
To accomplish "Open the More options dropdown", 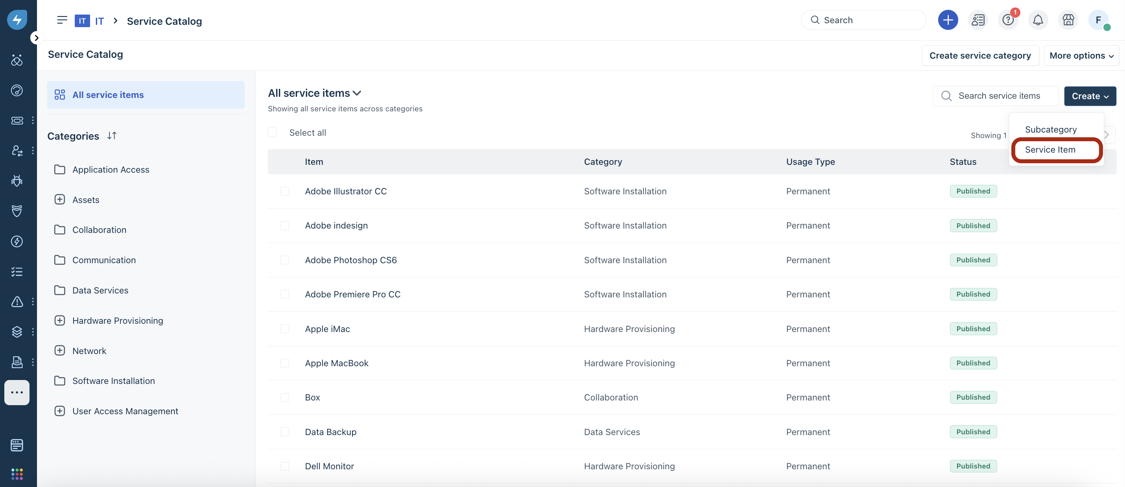I will click(x=1081, y=55).
